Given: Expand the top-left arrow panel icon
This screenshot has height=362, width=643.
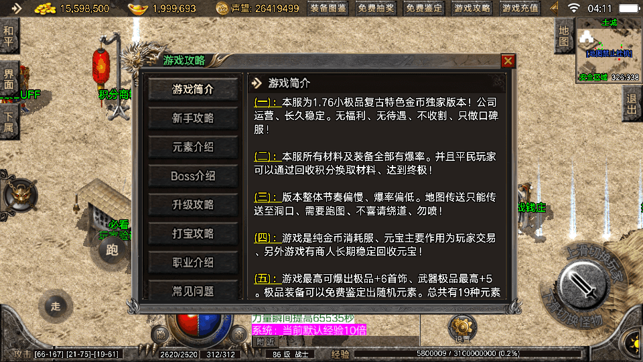Looking at the screenshot, I should point(16,8).
